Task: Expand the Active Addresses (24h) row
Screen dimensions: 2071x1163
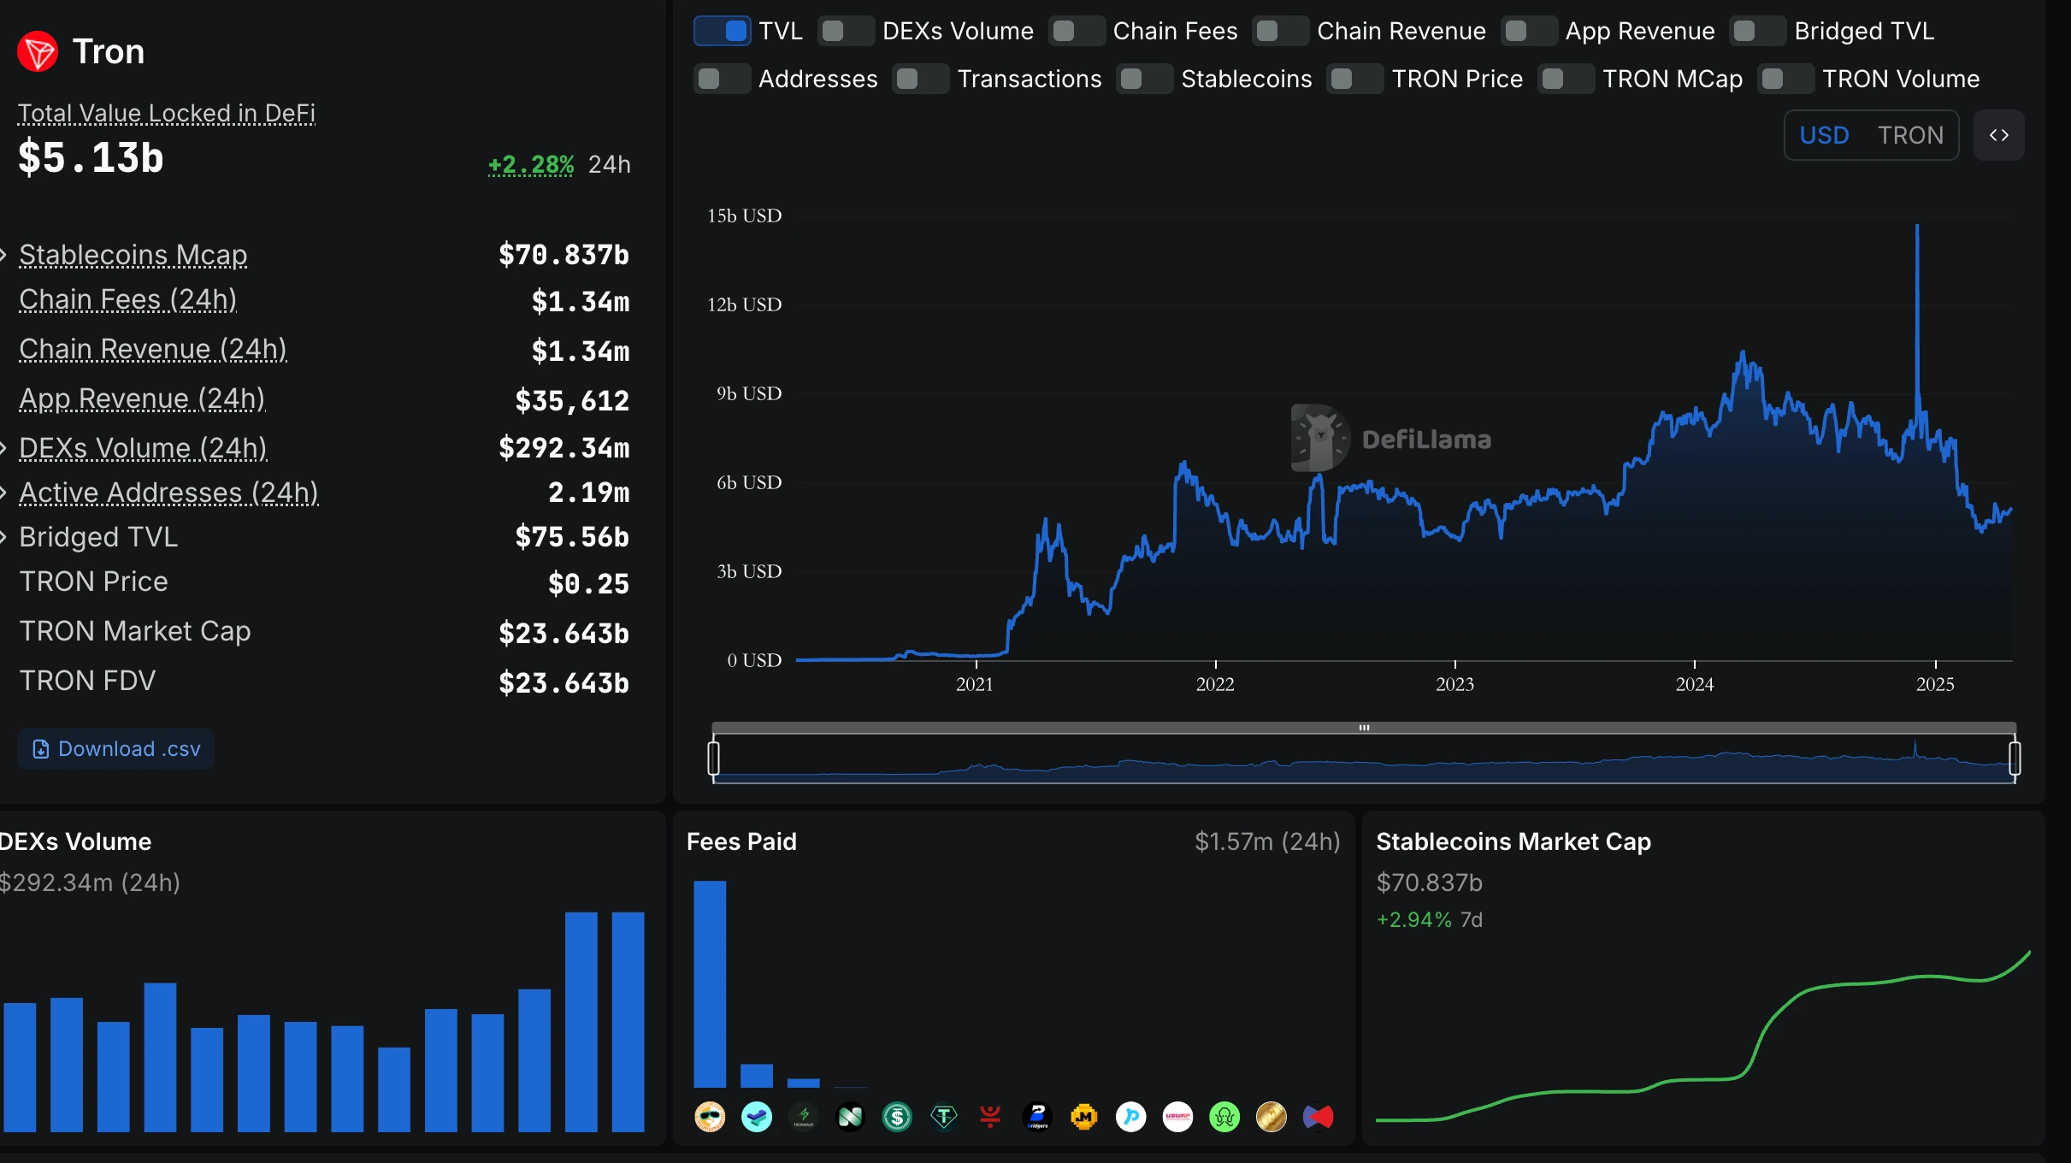Action: (x=3, y=492)
